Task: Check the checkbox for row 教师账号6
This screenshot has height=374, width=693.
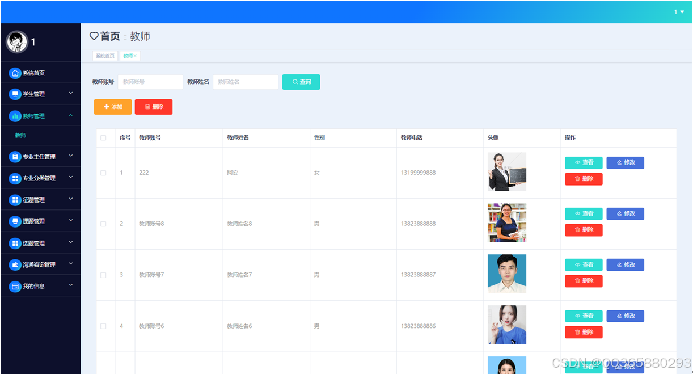Action: (x=103, y=326)
